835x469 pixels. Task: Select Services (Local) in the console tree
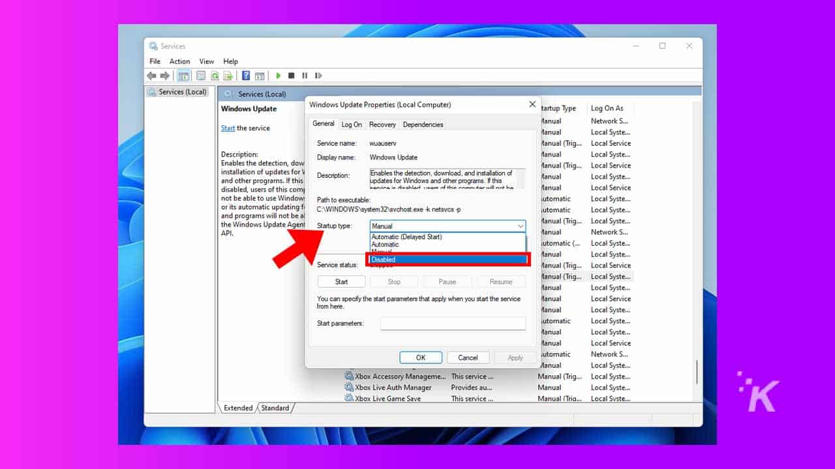177,92
